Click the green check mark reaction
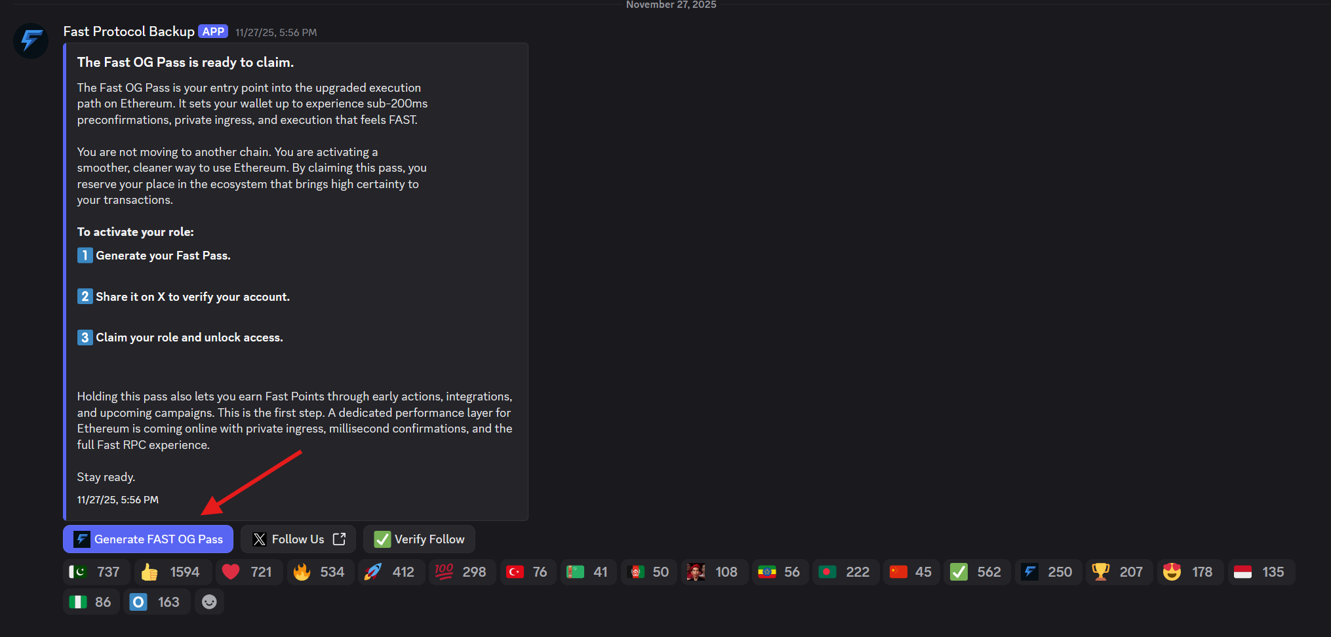1331x637 pixels. click(976, 572)
